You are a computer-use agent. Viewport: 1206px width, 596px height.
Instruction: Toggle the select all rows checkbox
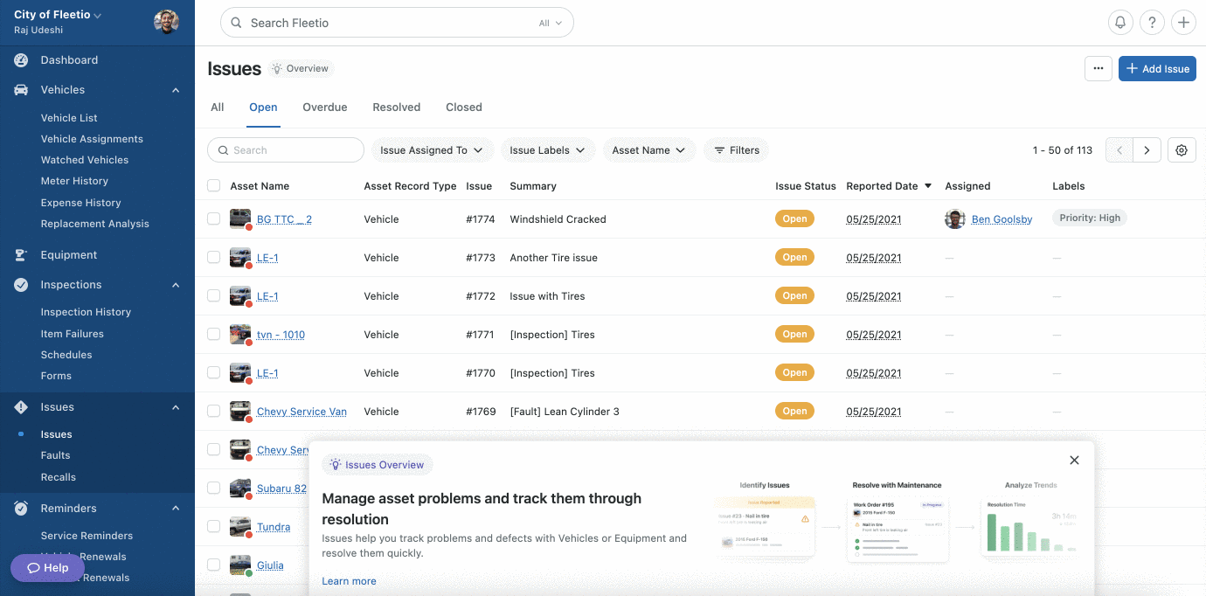point(214,186)
